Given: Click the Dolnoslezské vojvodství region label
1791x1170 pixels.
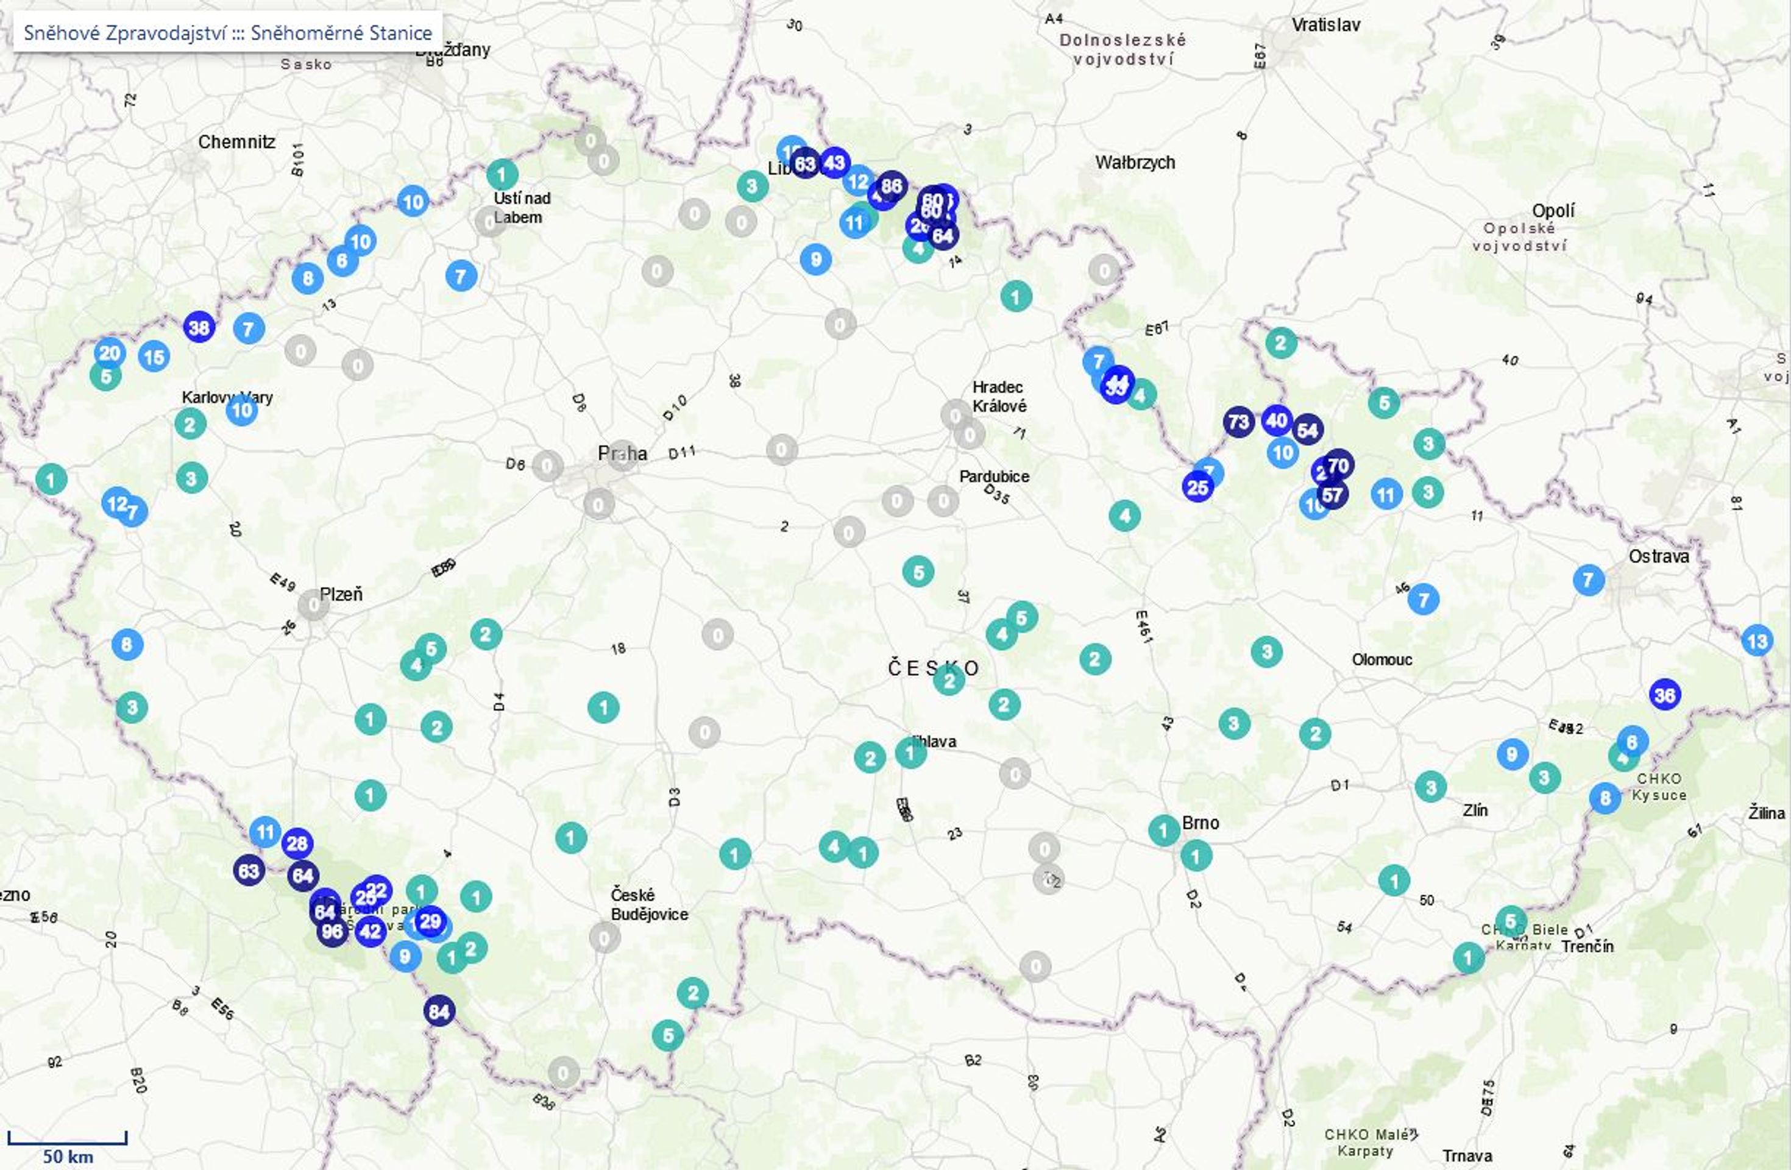Looking at the screenshot, I should tap(1122, 49).
